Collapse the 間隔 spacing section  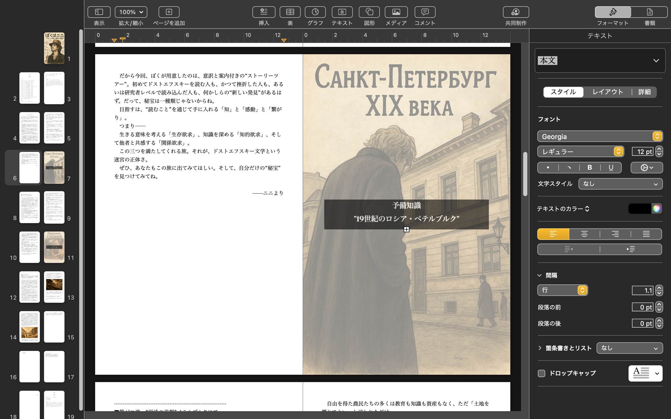539,275
